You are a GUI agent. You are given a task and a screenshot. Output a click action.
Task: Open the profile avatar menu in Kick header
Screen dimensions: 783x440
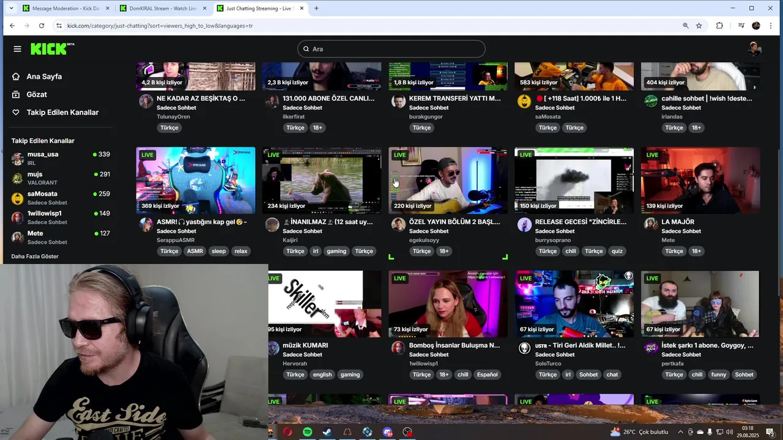pos(755,49)
